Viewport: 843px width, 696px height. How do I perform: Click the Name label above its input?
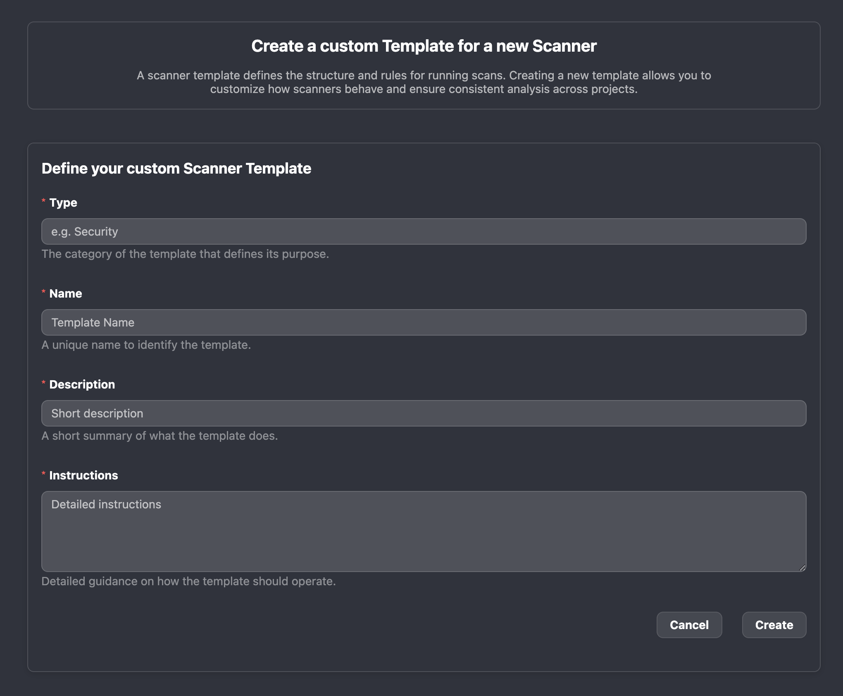[x=65, y=293]
